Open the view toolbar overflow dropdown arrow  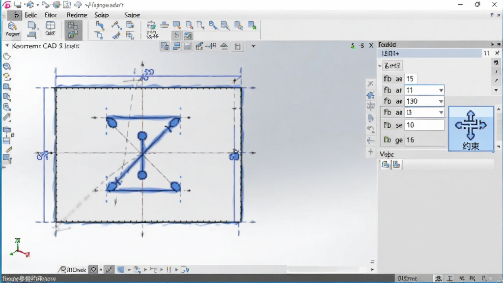(x=253, y=46)
